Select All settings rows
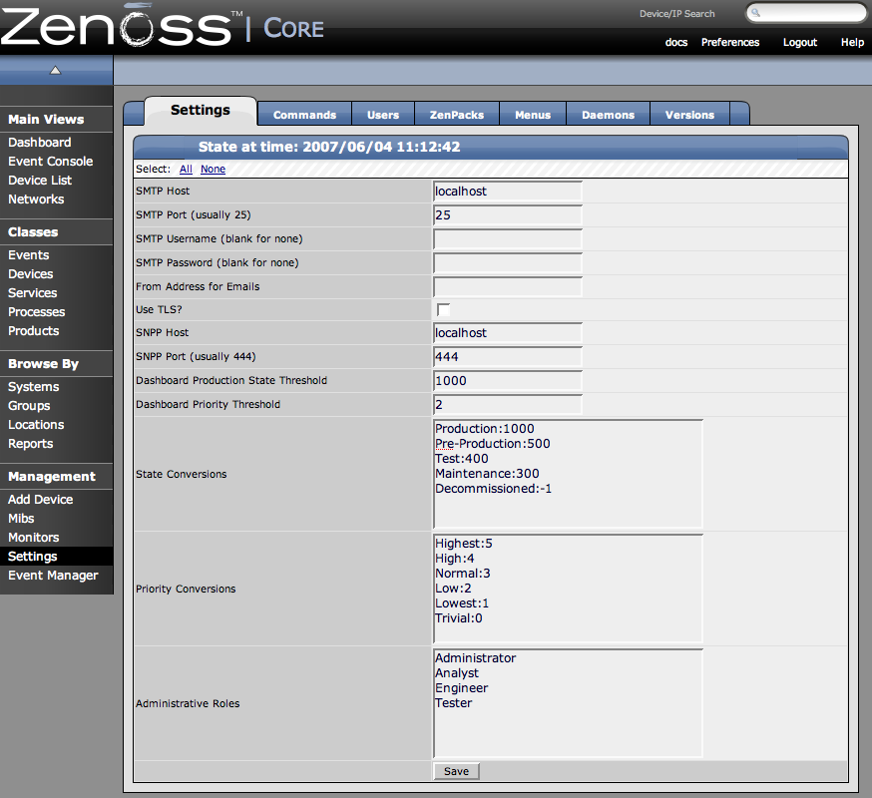 coord(186,169)
